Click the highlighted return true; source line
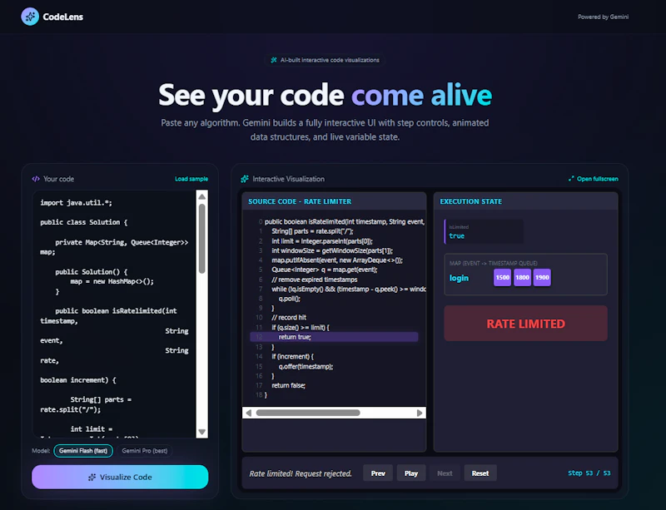The image size is (666, 510). point(335,337)
